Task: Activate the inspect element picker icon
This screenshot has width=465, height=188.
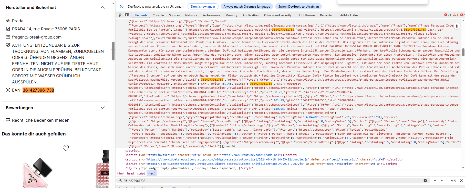Action: tap(120, 15)
